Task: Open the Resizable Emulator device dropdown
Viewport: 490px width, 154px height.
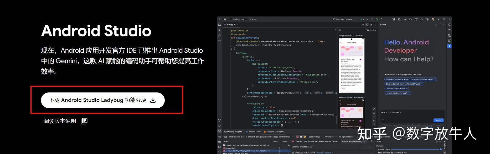Action: [344, 19]
